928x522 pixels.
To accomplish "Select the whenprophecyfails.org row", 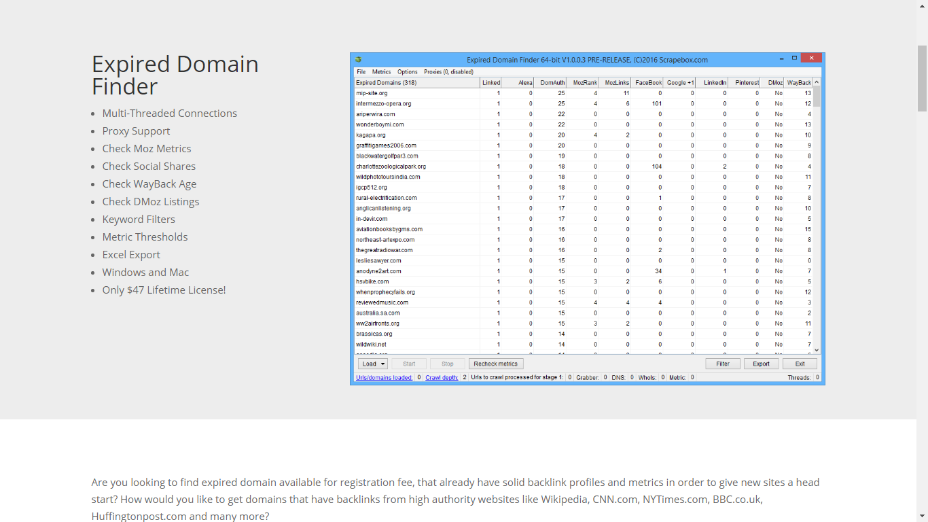I will point(584,292).
